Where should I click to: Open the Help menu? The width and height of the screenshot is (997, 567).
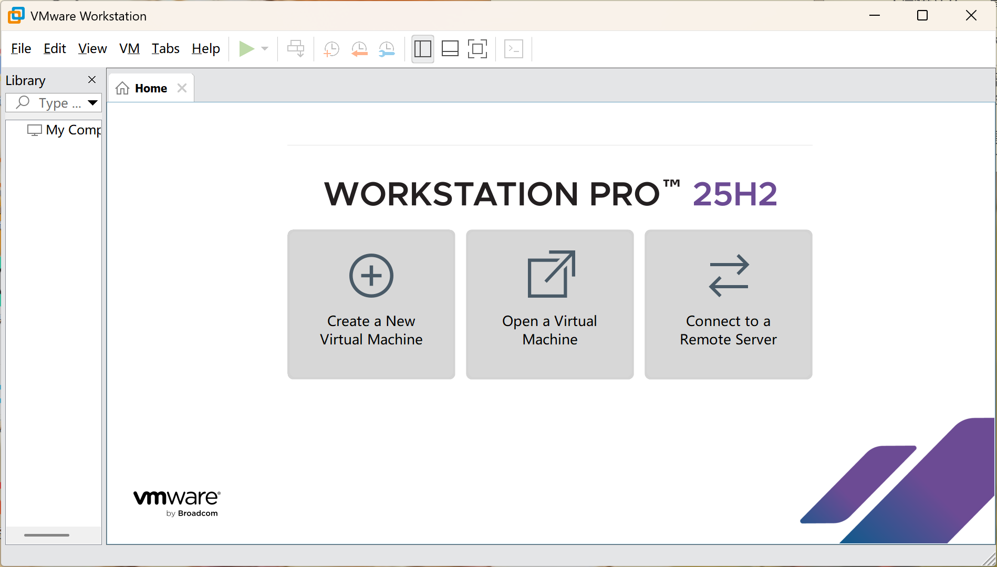click(x=206, y=49)
